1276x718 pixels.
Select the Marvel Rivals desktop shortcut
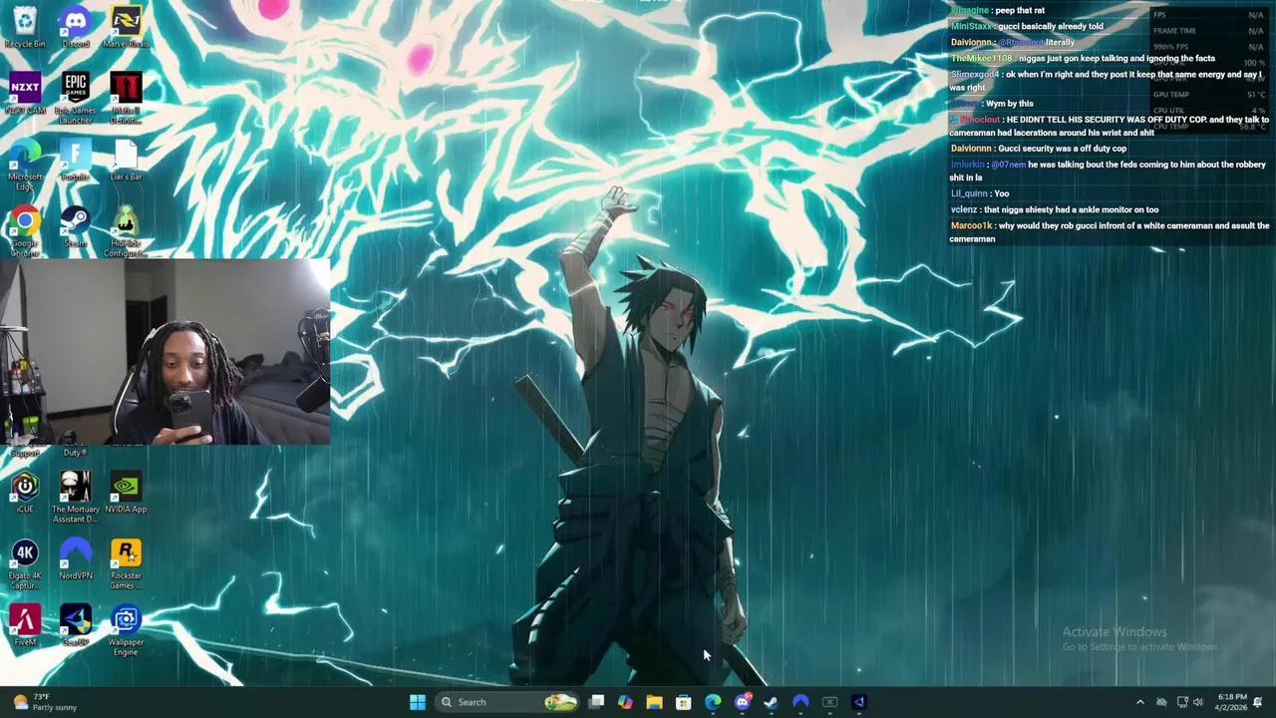pos(126,27)
